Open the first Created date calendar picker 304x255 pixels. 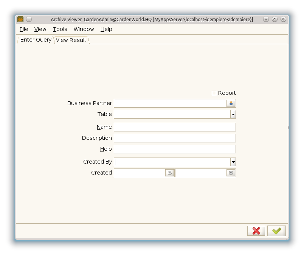pyautogui.click(x=170, y=173)
